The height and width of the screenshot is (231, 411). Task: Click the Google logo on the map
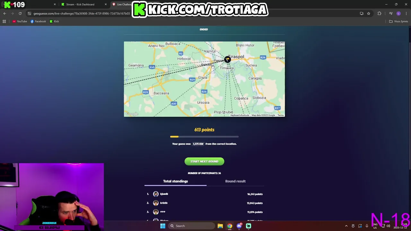click(132, 114)
